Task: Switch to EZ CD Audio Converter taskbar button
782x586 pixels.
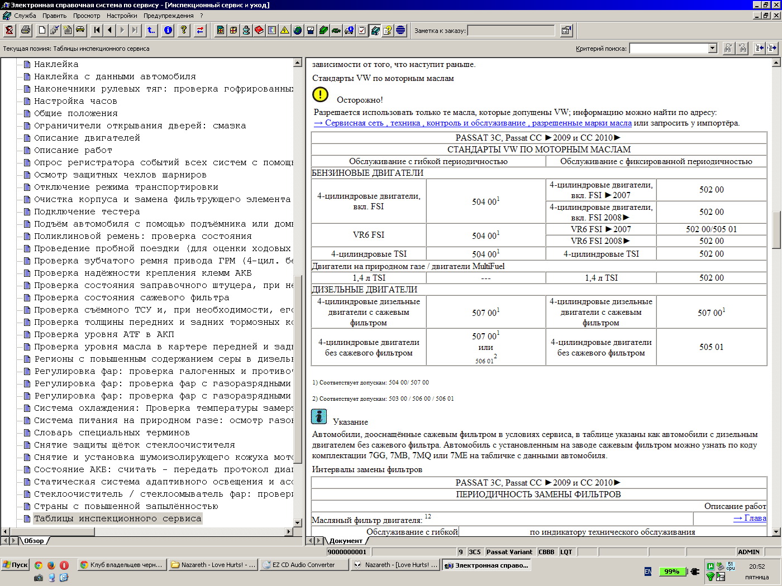Action: pos(304,565)
